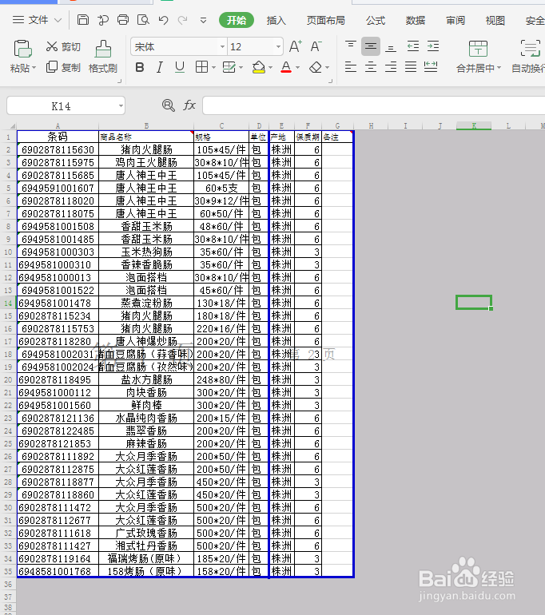
Task: Click 自动换行 wrap text button
Action: pos(528,57)
